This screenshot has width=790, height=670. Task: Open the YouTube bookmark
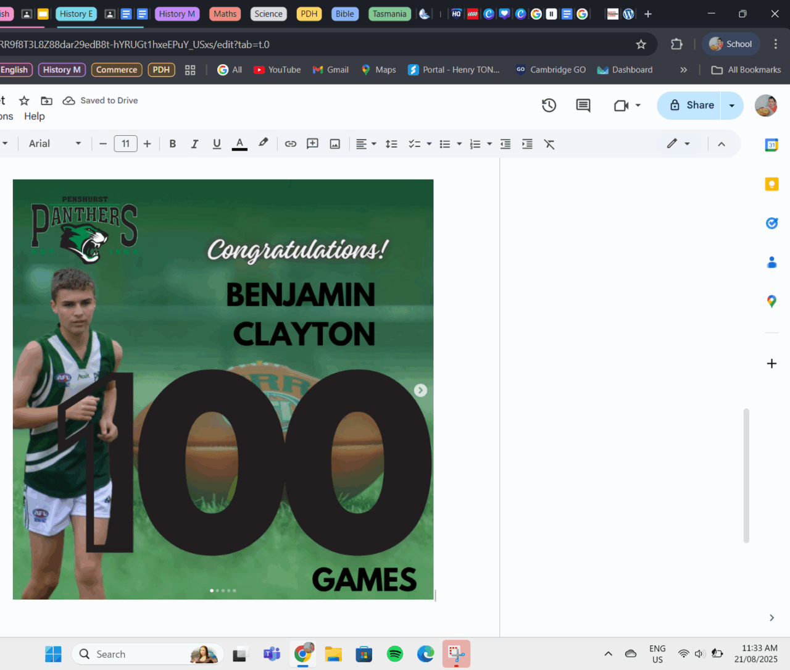pyautogui.click(x=277, y=70)
